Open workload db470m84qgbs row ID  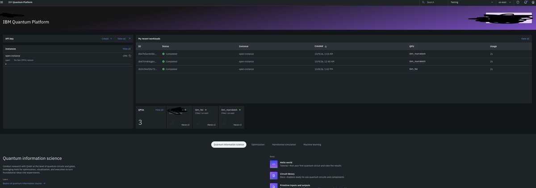click(147, 61)
